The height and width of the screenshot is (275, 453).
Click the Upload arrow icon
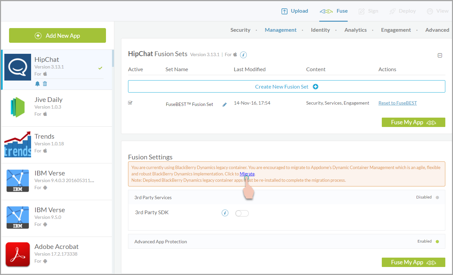click(x=285, y=11)
